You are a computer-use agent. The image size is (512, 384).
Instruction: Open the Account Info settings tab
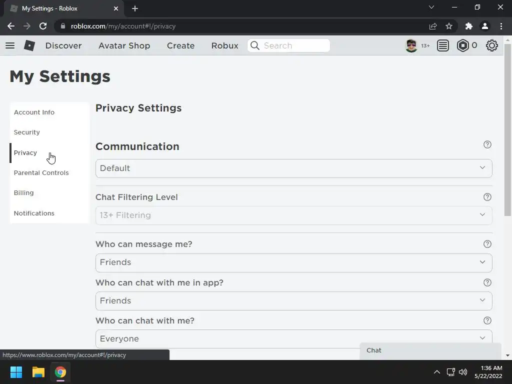tap(49, 112)
